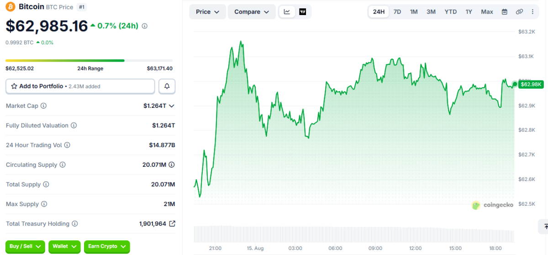Click the $62,525.02 range low value
Screen dimensions: 548x255
pos(20,69)
